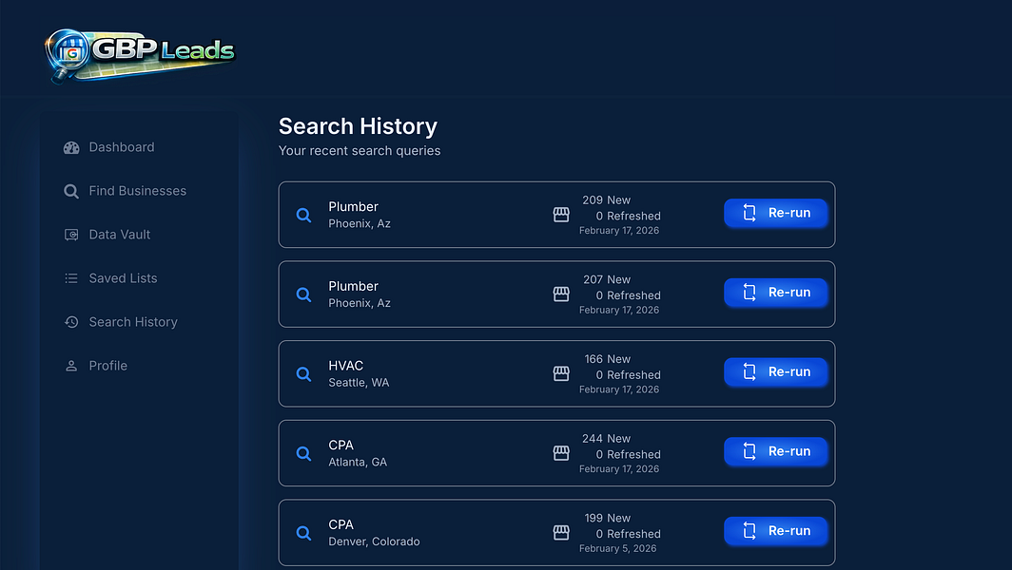Click 'Atlanta, GA' location text
Viewport: 1012px width, 570px height.
pos(358,462)
